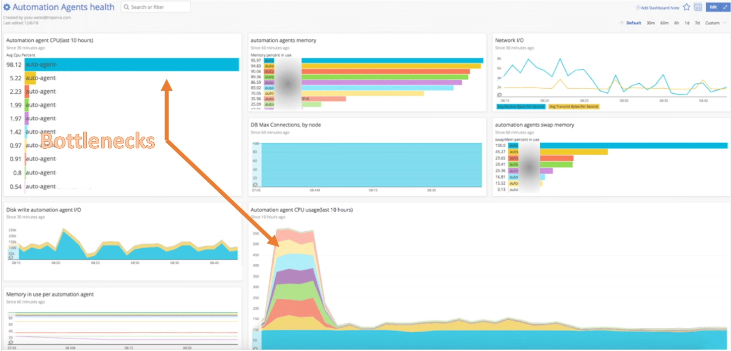731x351 pixels.
Task: Click the expand arrow beside the Edit button
Action: (x=725, y=7)
